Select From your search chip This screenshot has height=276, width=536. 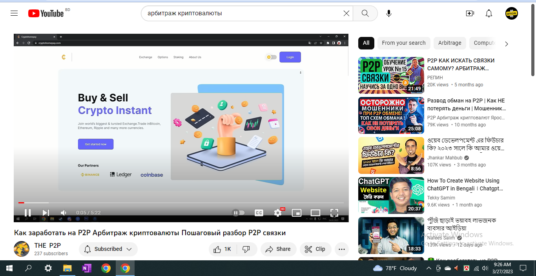point(404,43)
